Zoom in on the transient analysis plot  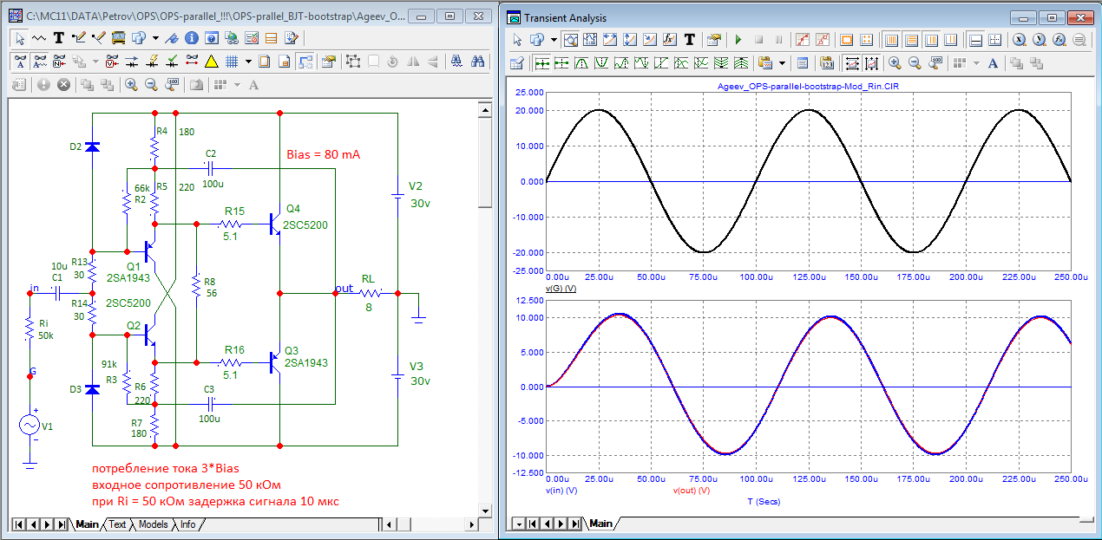894,62
